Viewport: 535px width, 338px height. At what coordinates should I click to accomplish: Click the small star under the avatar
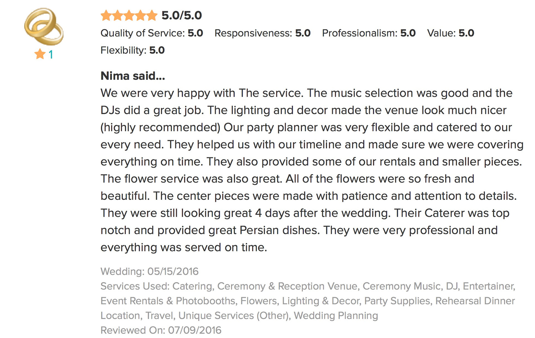coord(40,54)
